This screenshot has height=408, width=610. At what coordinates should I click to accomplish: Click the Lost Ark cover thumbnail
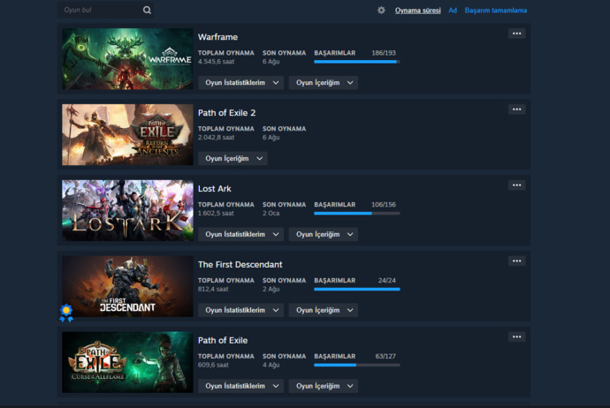[127, 210]
